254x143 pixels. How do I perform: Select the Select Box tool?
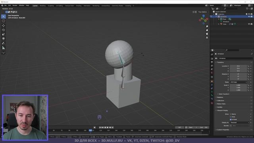click(4, 16)
